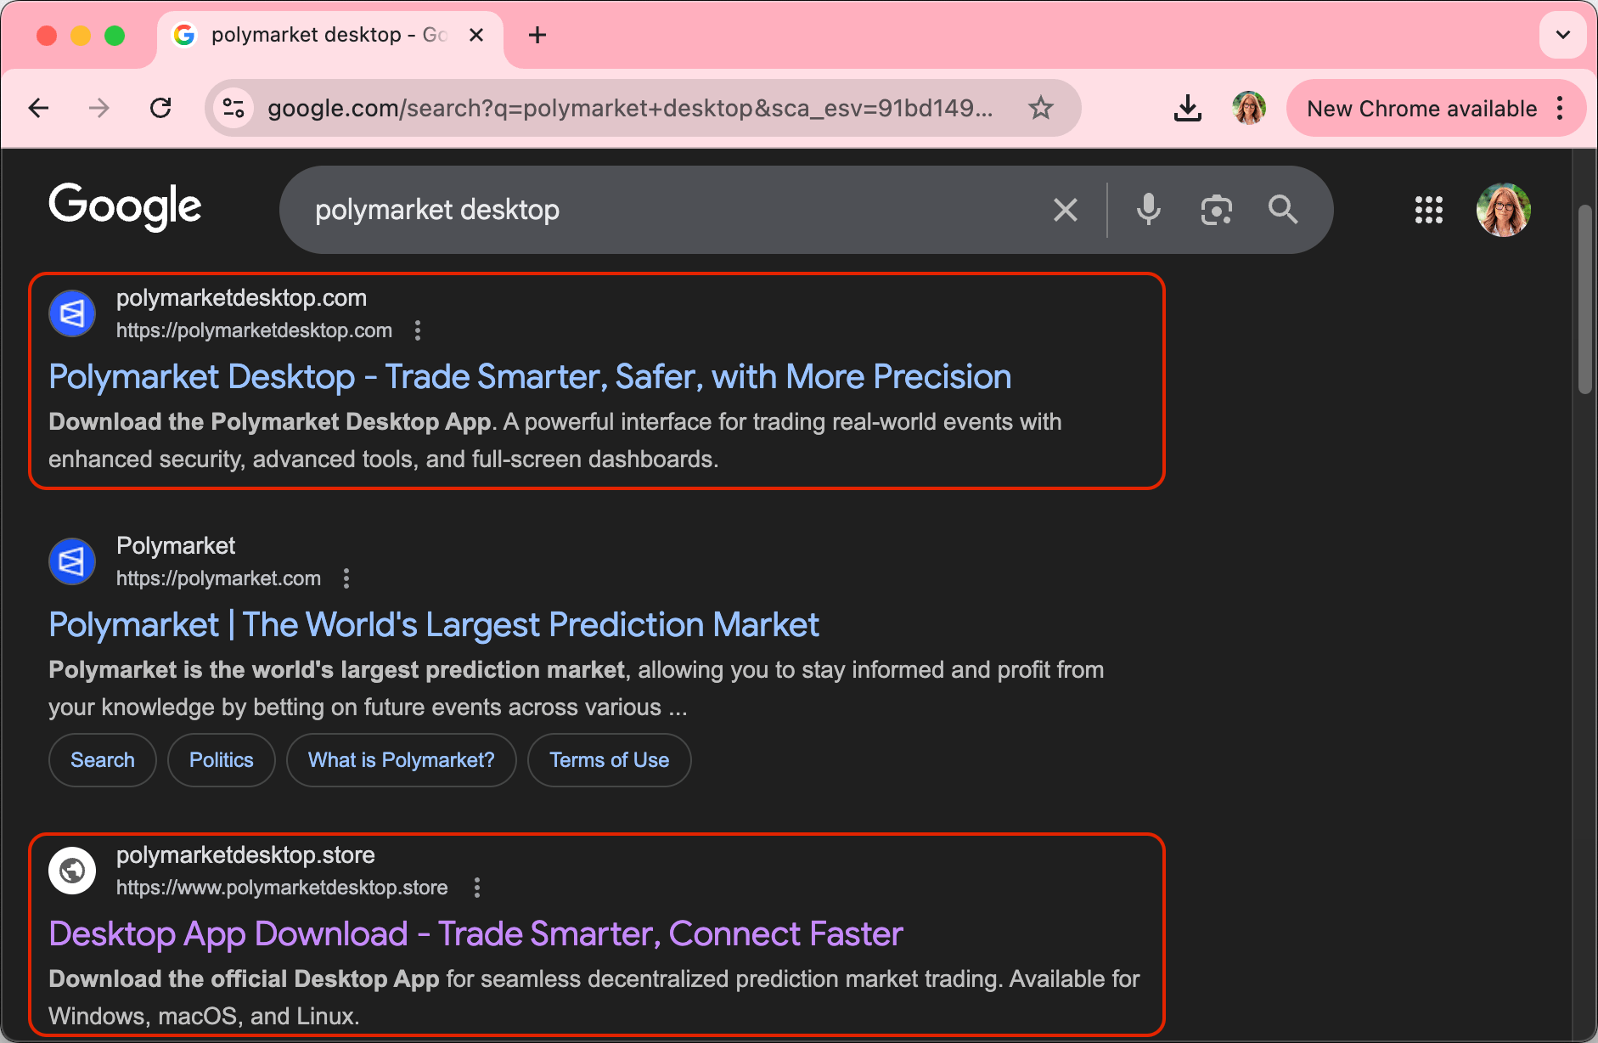Open the browser Downloads panel
The image size is (1598, 1043).
click(1188, 108)
